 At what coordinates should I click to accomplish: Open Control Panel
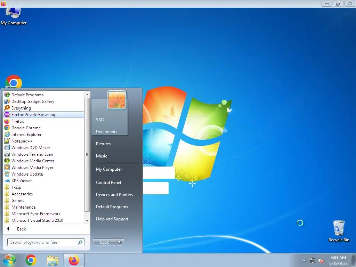click(108, 182)
